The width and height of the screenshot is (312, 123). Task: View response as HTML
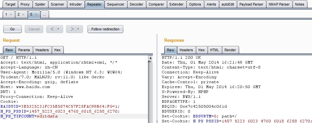point(214,50)
